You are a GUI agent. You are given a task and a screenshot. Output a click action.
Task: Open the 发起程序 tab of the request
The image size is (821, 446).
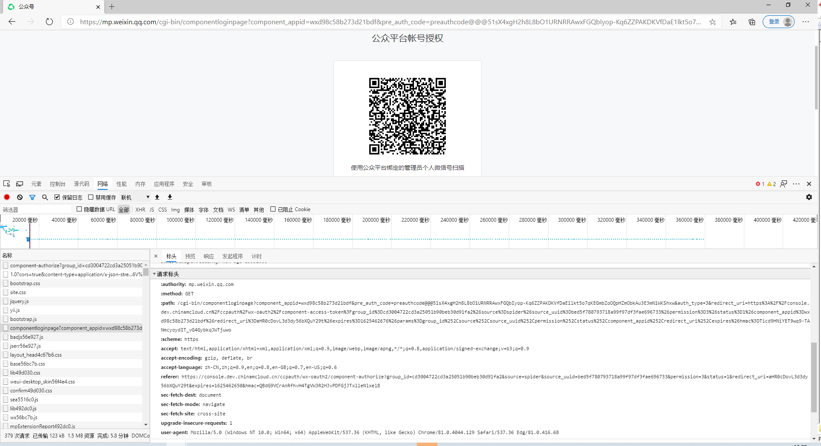point(233,256)
